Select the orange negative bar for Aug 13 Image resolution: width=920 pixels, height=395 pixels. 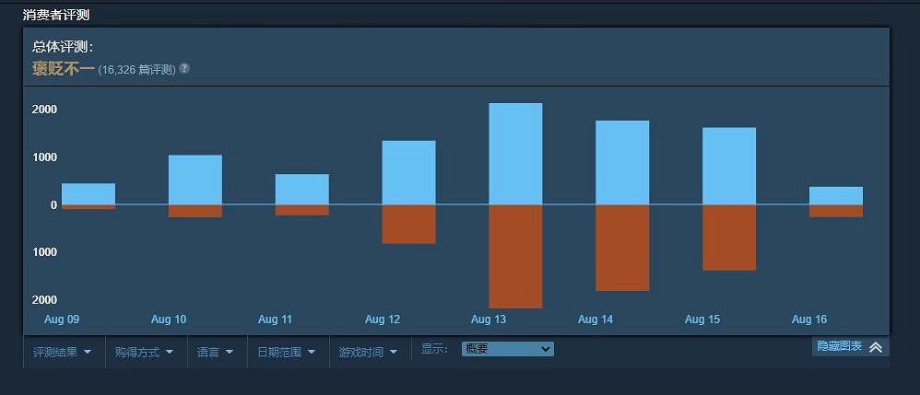coord(515,256)
